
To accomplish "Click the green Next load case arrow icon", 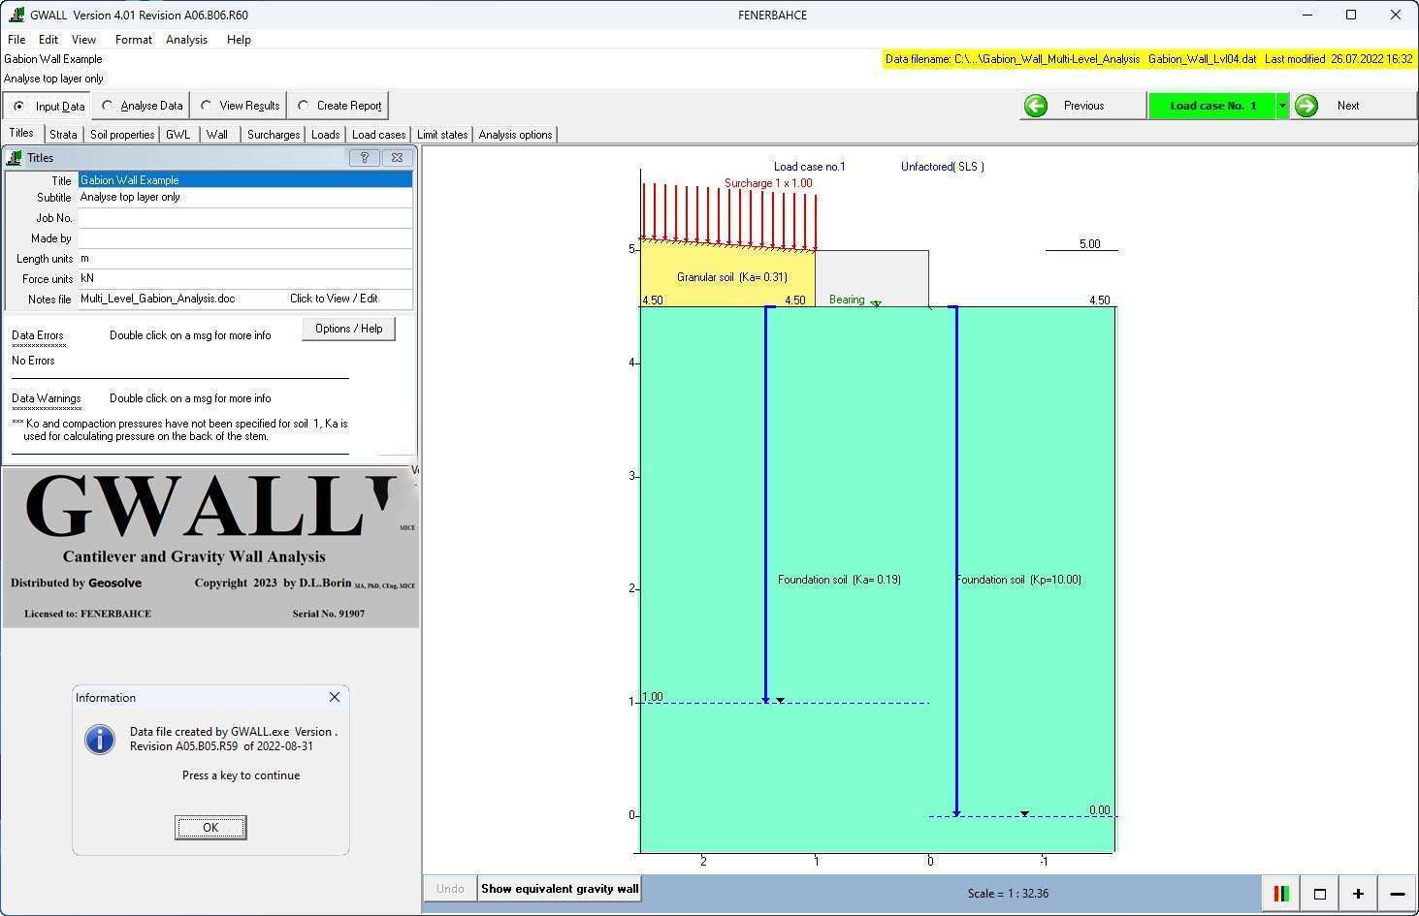I will pos(1306,106).
